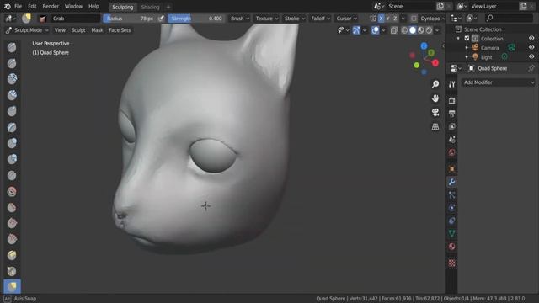The width and height of the screenshot is (539, 303).
Task: Open the Object Data properties tab
Action: coord(452,234)
